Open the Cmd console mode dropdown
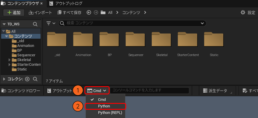The width and height of the screenshot is (258, 118). (x=97, y=91)
